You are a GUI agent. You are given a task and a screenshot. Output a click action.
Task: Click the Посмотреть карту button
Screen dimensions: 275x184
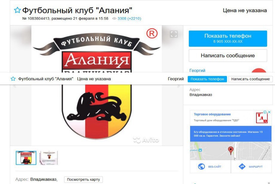click(x=83, y=180)
